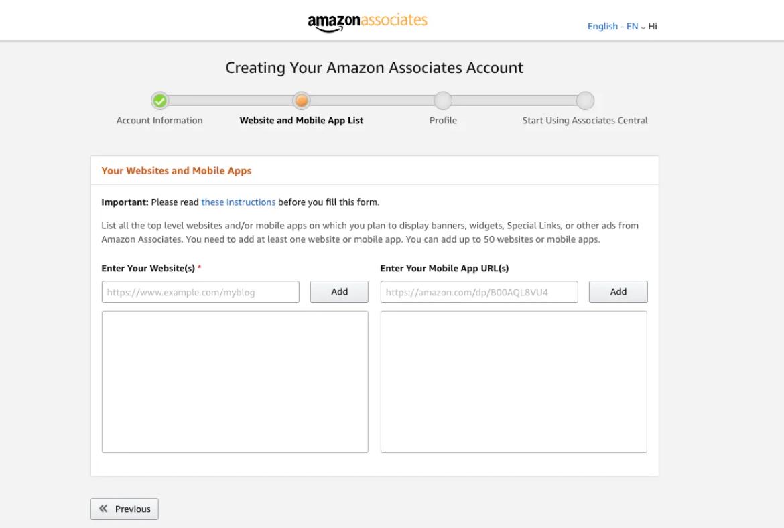Click the grey circle above Profile
This screenshot has height=528, width=784.
[x=443, y=101]
